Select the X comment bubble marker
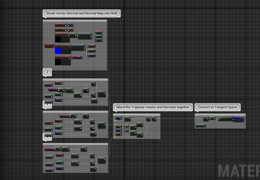260x180 pixels. (x=47, y=137)
